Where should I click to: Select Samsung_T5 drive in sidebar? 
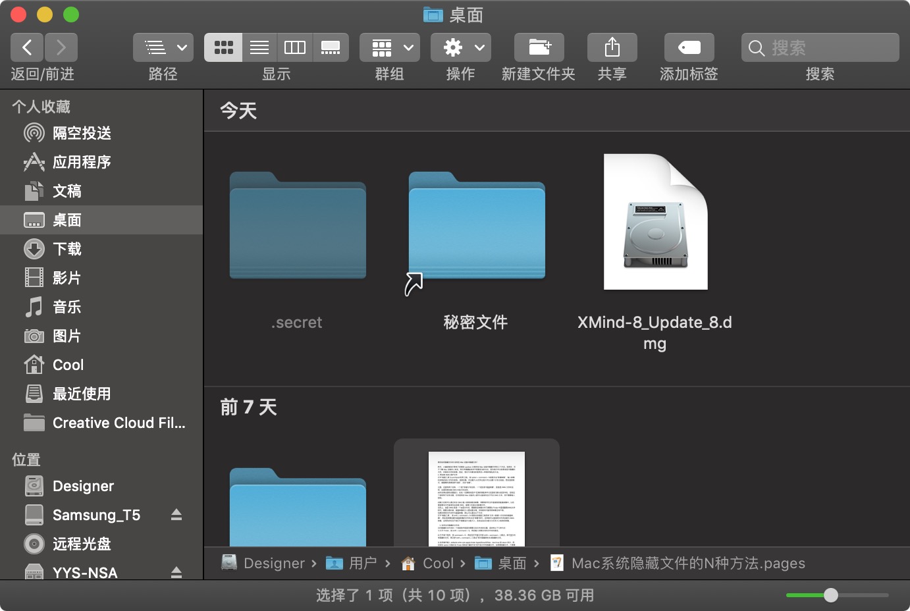tap(101, 515)
